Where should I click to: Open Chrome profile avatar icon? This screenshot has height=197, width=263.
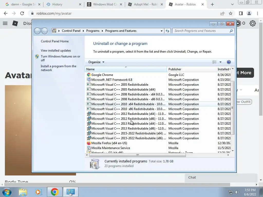coord(249,13)
